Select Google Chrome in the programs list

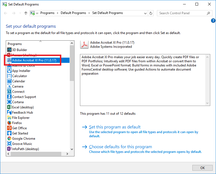point(24,139)
